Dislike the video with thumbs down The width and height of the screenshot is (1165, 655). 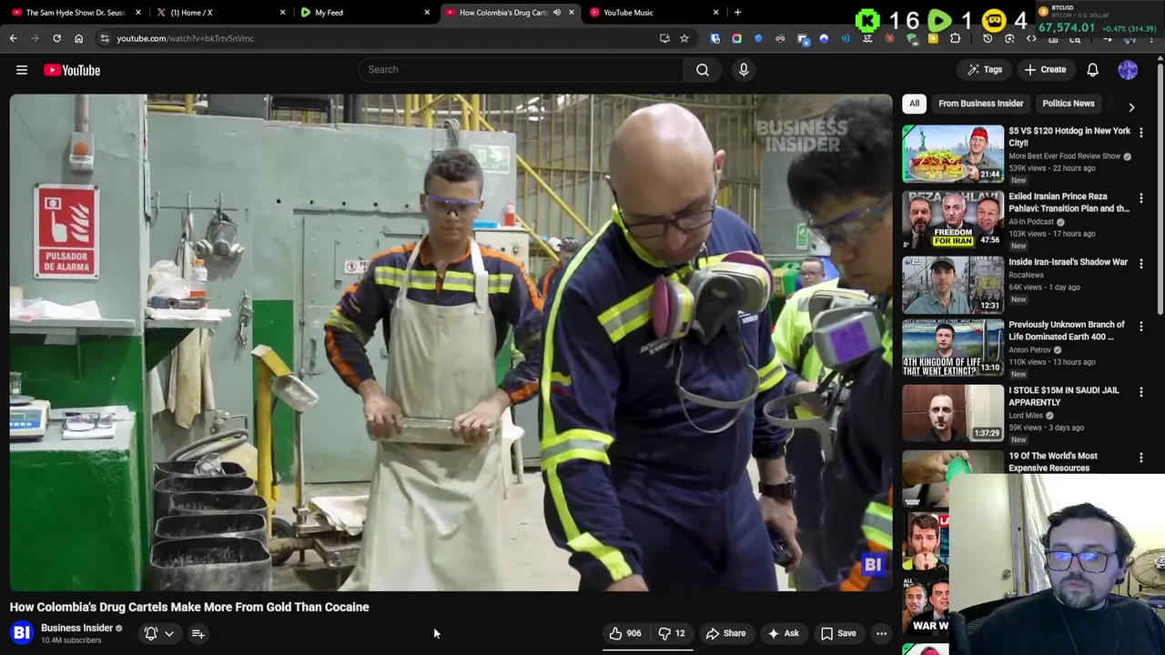[672, 633]
